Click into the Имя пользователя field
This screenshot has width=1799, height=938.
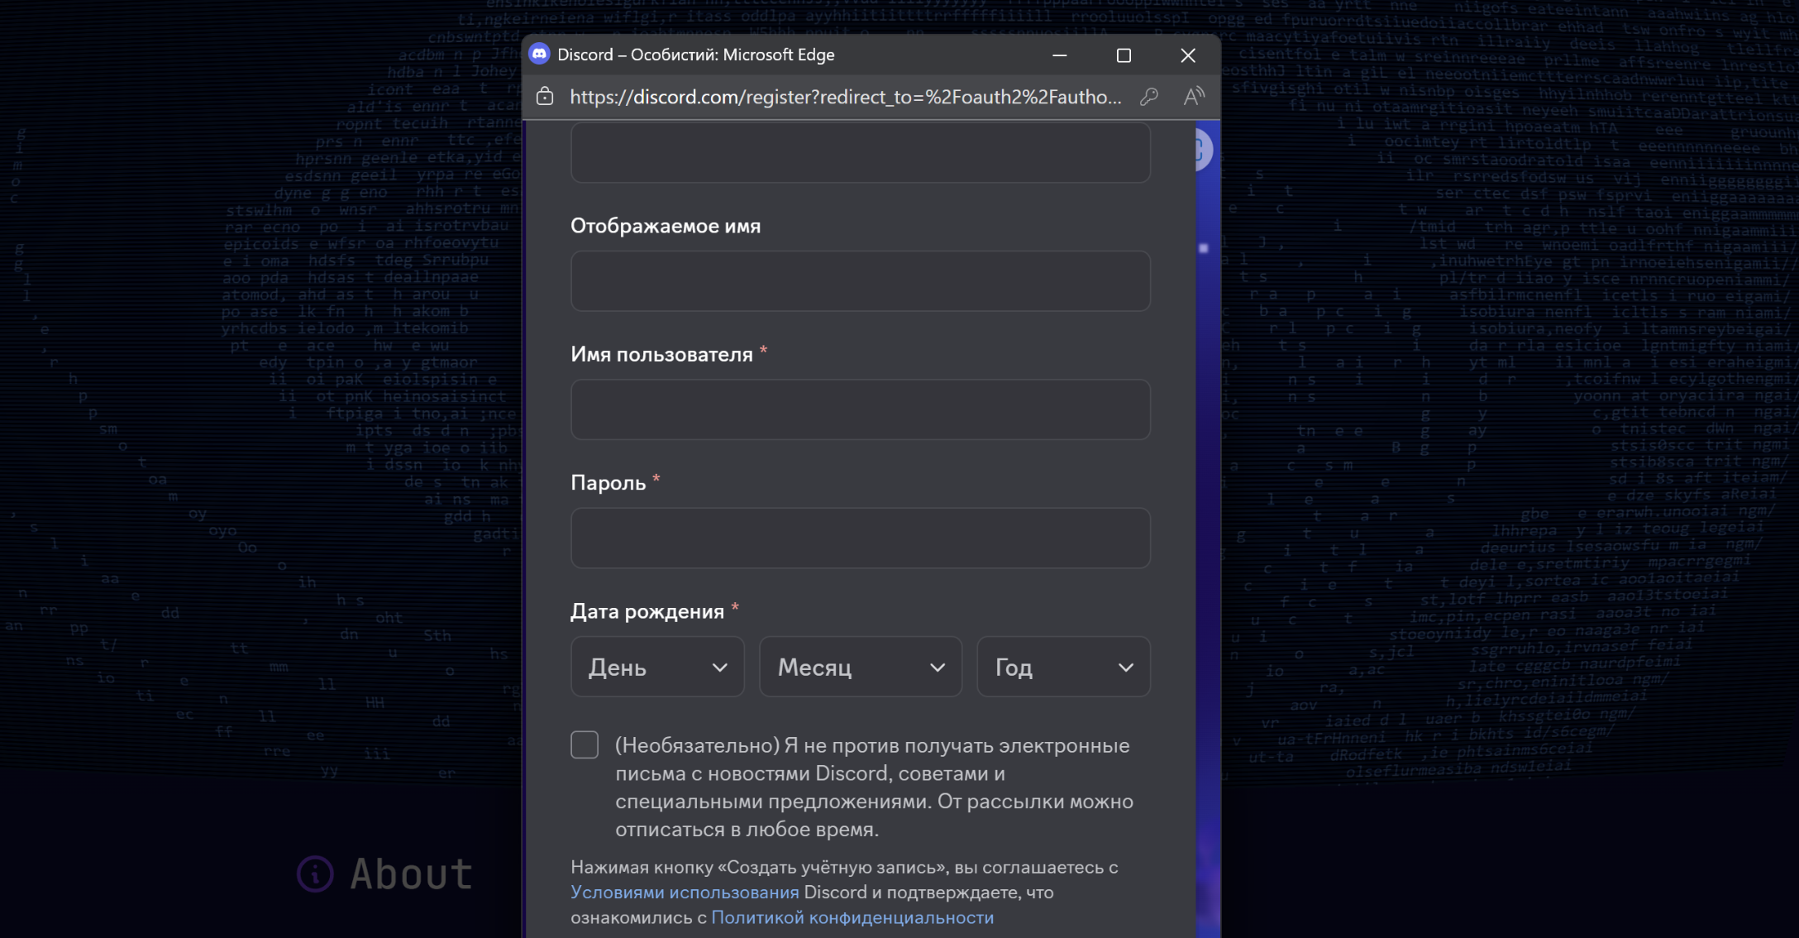click(860, 409)
